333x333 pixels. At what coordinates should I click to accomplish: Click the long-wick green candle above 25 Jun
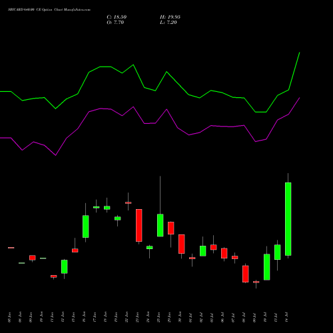pyautogui.click(x=161, y=225)
